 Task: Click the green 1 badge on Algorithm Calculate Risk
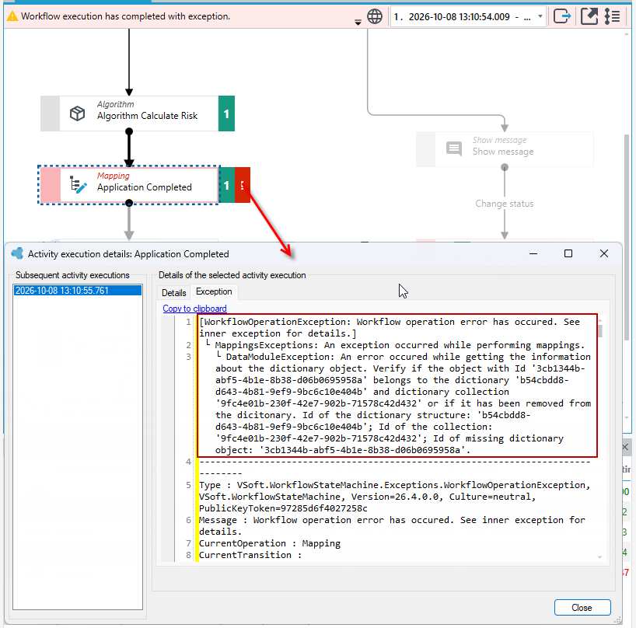[226, 113]
